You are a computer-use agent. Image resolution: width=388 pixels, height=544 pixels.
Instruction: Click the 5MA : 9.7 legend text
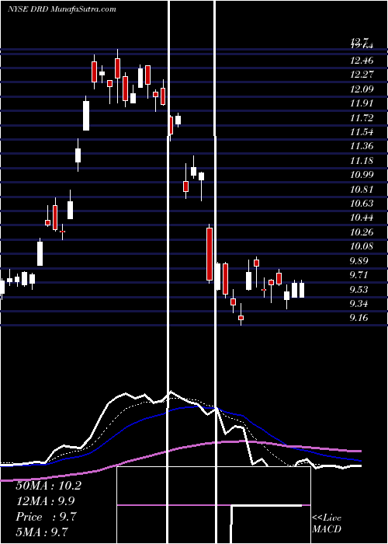coord(42,532)
